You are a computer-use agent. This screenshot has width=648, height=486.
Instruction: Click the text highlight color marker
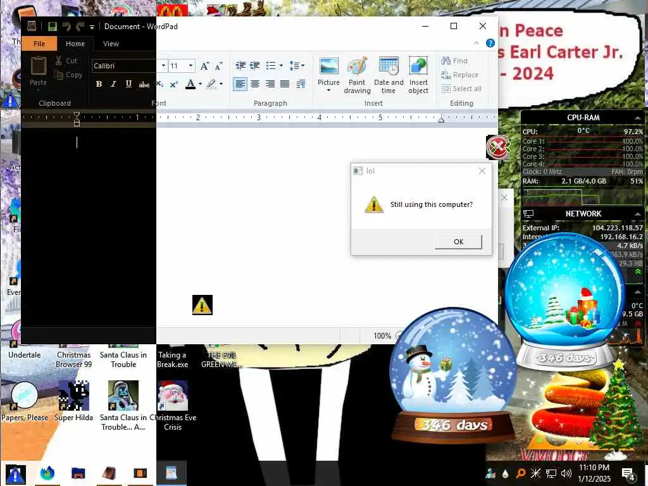click(211, 84)
